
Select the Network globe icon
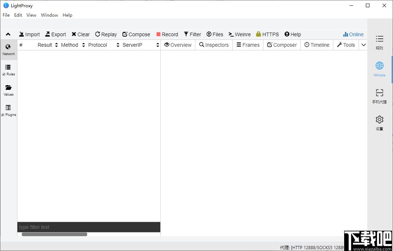tap(8, 47)
